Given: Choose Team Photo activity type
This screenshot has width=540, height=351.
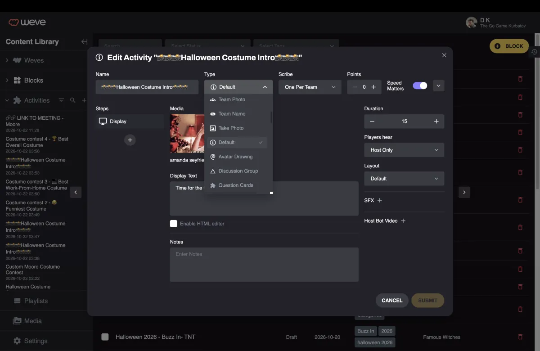Looking at the screenshot, I should [x=237, y=99].
